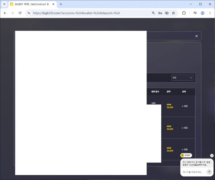
Task: Click the browser back arrow
Action: point(5,13)
